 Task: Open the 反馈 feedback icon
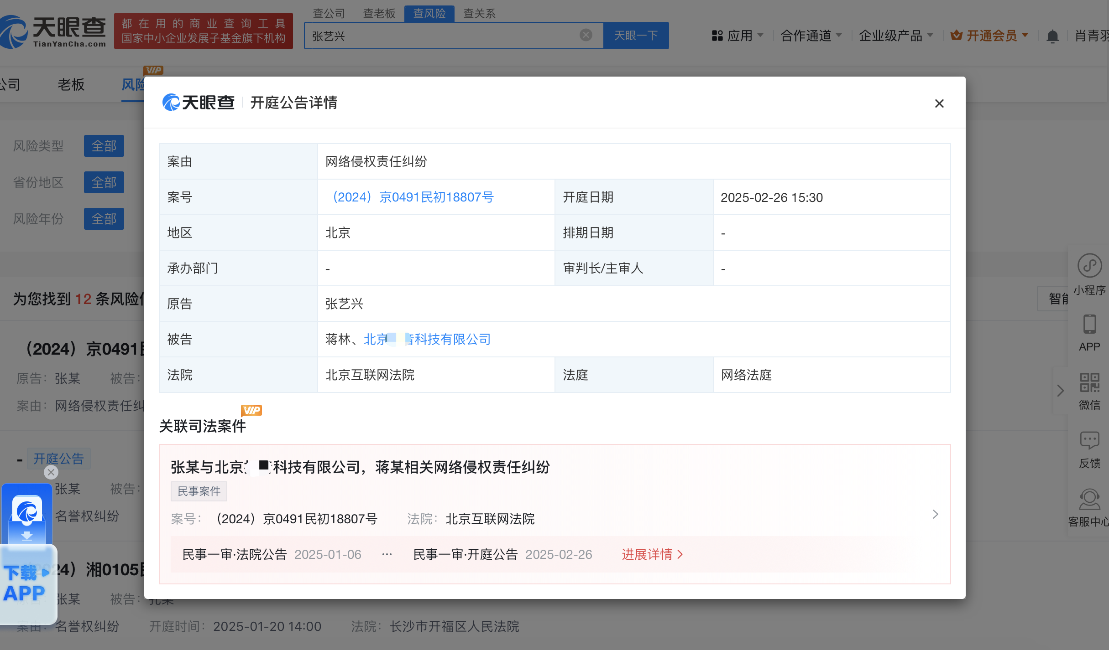[1089, 449]
